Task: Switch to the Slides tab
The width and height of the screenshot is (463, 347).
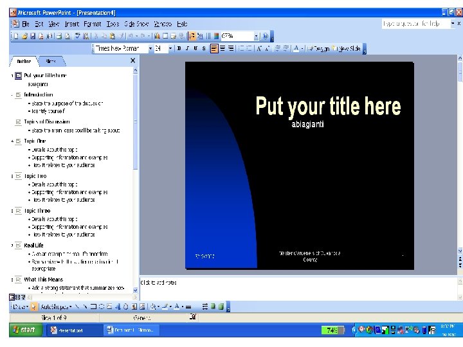Action: (51, 62)
